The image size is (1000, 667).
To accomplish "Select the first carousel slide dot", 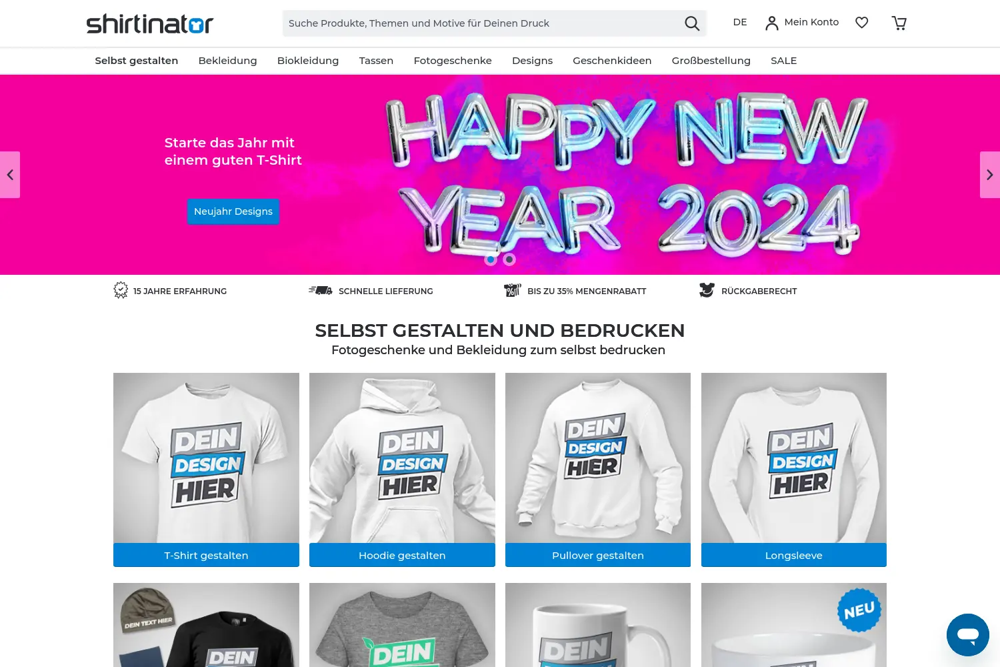I will 491,259.
